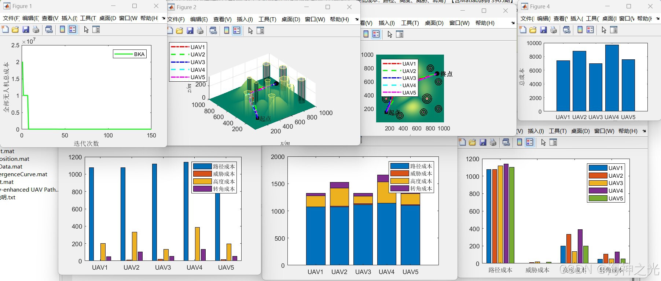Link plot icon in the grouped cost chart window
Viewport: 661px width, 281px height.
(x=506, y=142)
